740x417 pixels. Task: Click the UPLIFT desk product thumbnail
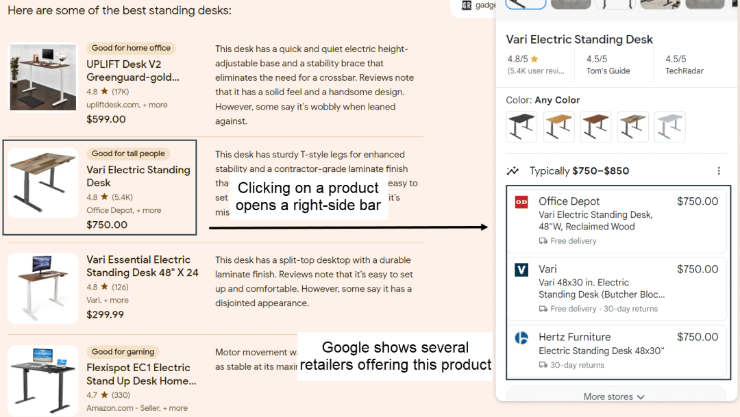pyautogui.click(x=42, y=77)
